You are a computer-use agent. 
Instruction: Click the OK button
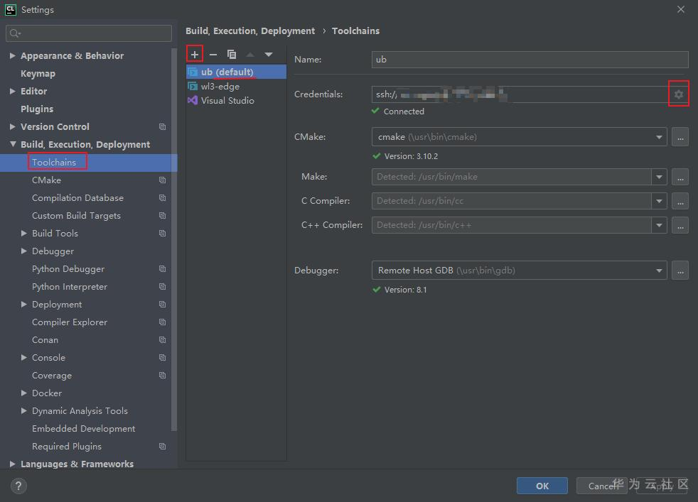[x=542, y=486]
